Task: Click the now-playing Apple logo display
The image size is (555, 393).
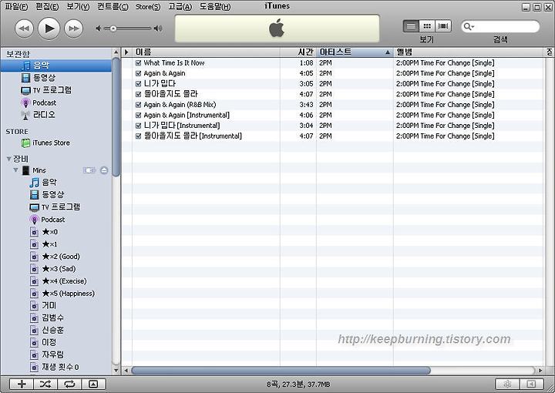Action: (277, 29)
